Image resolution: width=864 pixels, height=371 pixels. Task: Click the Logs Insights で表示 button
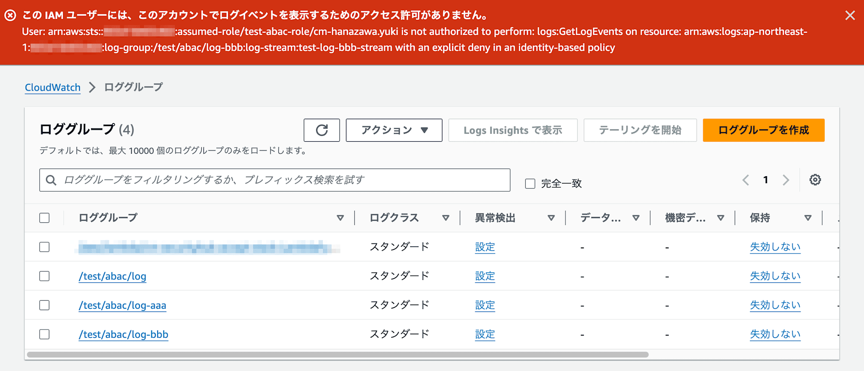pyautogui.click(x=513, y=130)
